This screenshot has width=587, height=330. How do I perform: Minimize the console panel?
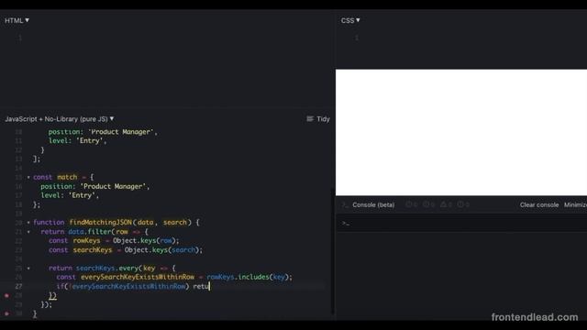point(575,205)
